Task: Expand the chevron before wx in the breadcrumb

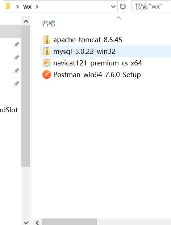Action: (17, 7)
